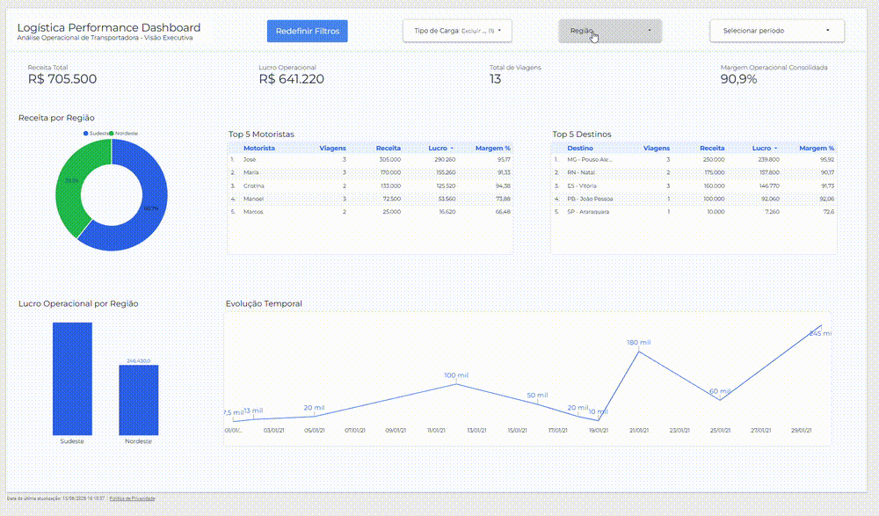Click the 7.260 lucro for SP - Araraquara

[772, 212]
